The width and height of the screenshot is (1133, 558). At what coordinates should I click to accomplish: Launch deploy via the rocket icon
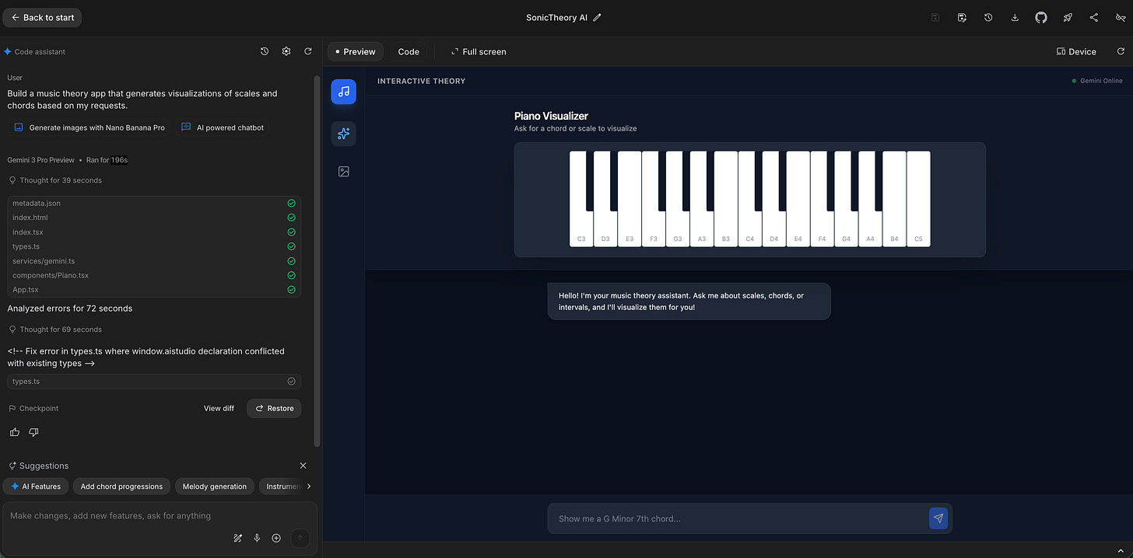coord(1067,16)
